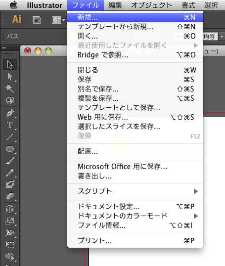This screenshot has width=225, height=266.
Task: Choose プリント... menu item
Action: point(135,241)
